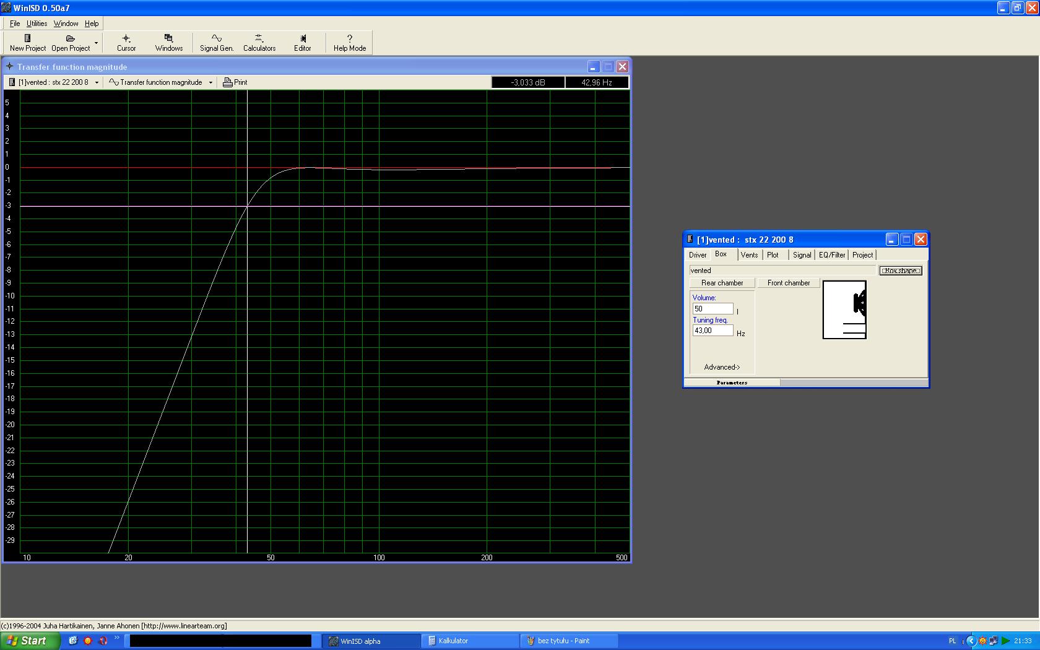
Task: Click the New Project toolbar icon
Action: click(27, 38)
